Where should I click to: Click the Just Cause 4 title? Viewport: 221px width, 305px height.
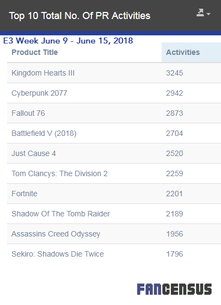[x=34, y=153]
